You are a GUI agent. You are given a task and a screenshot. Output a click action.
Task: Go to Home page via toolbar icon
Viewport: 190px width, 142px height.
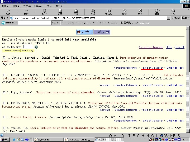click(76, 12)
